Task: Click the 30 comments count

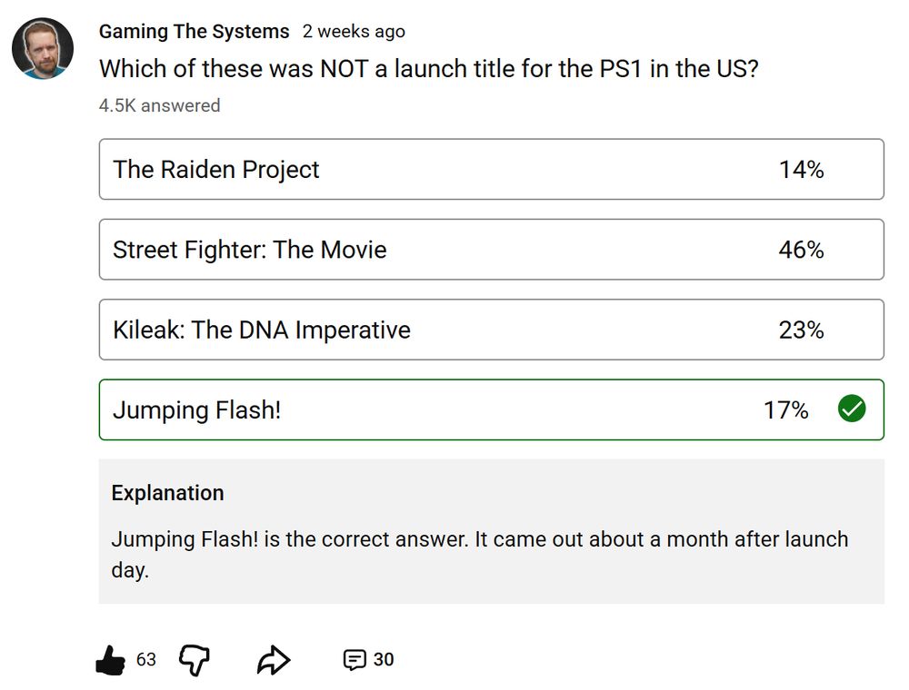Action: (384, 660)
